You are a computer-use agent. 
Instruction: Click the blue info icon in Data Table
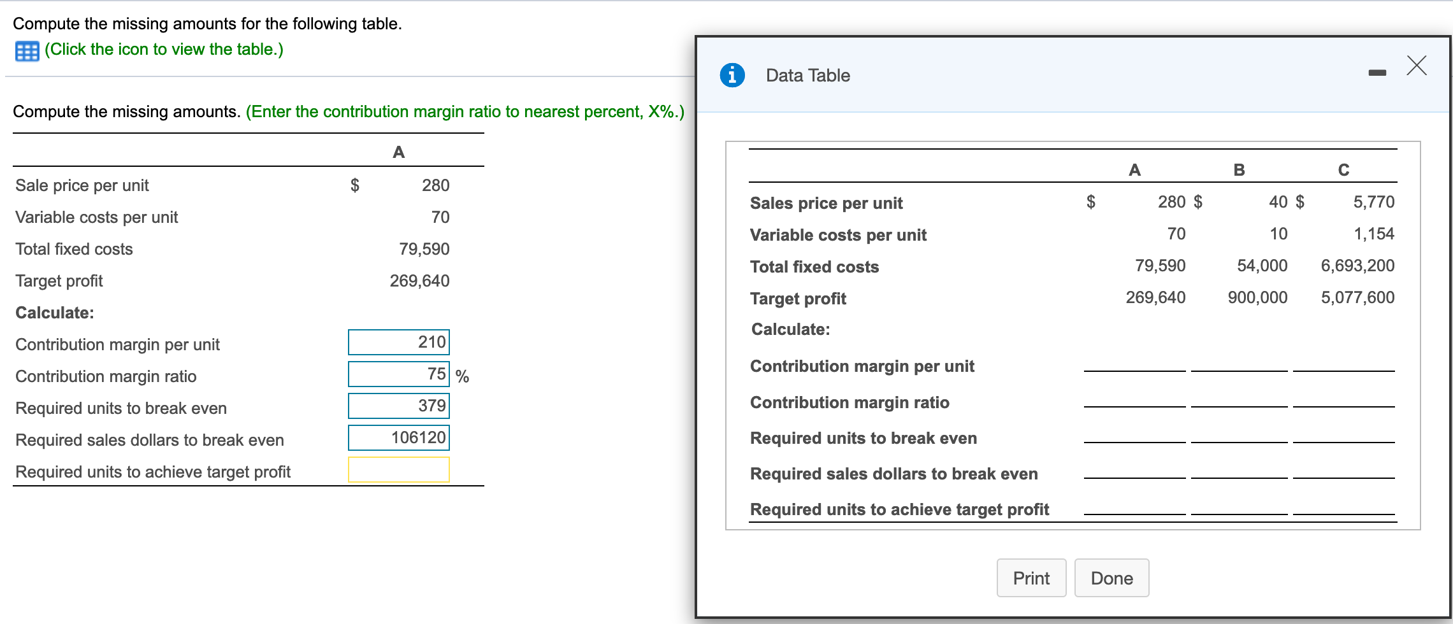[733, 74]
